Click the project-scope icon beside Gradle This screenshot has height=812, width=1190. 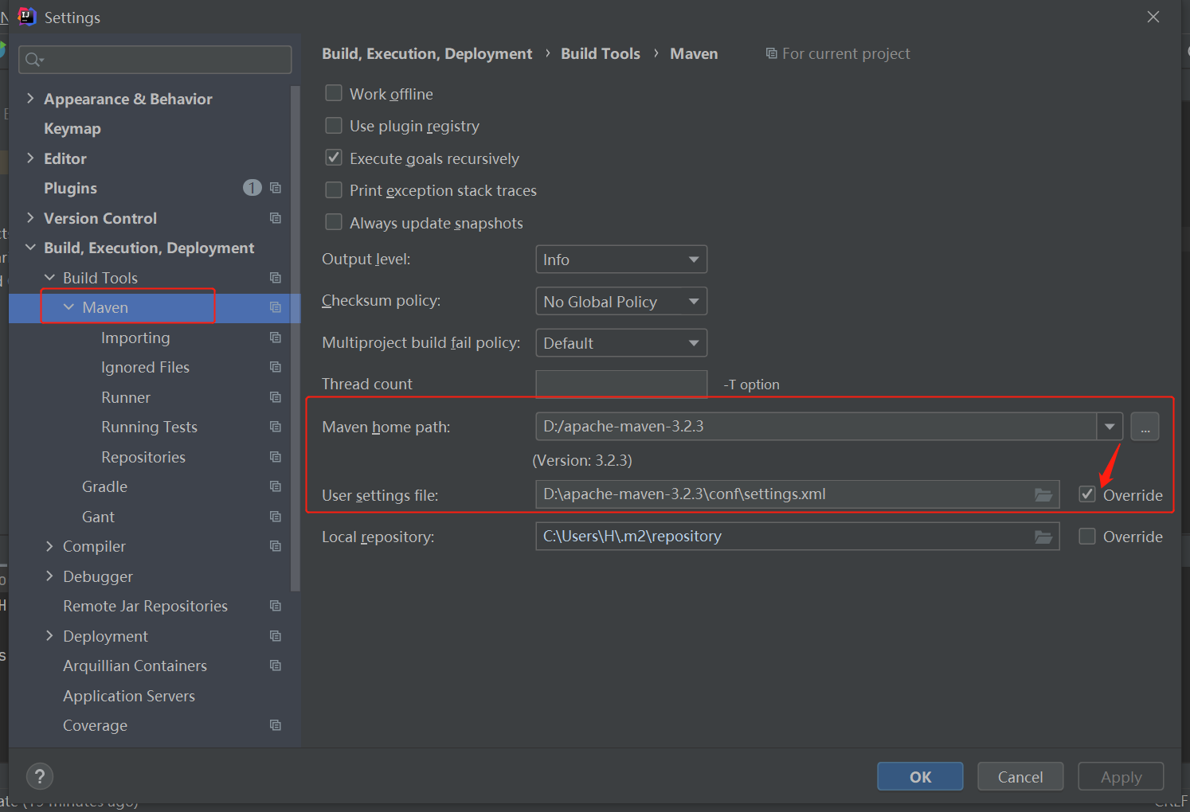[276, 486]
